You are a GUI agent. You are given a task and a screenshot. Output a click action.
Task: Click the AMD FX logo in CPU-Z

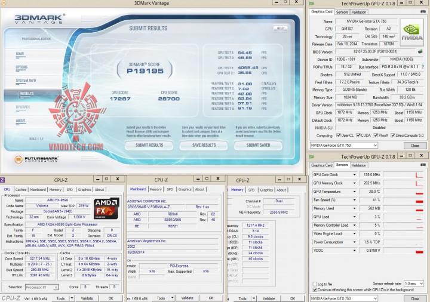(106, 208)
